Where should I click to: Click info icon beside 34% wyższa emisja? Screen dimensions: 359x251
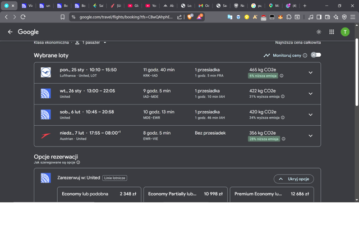click(x=283, y=117)
